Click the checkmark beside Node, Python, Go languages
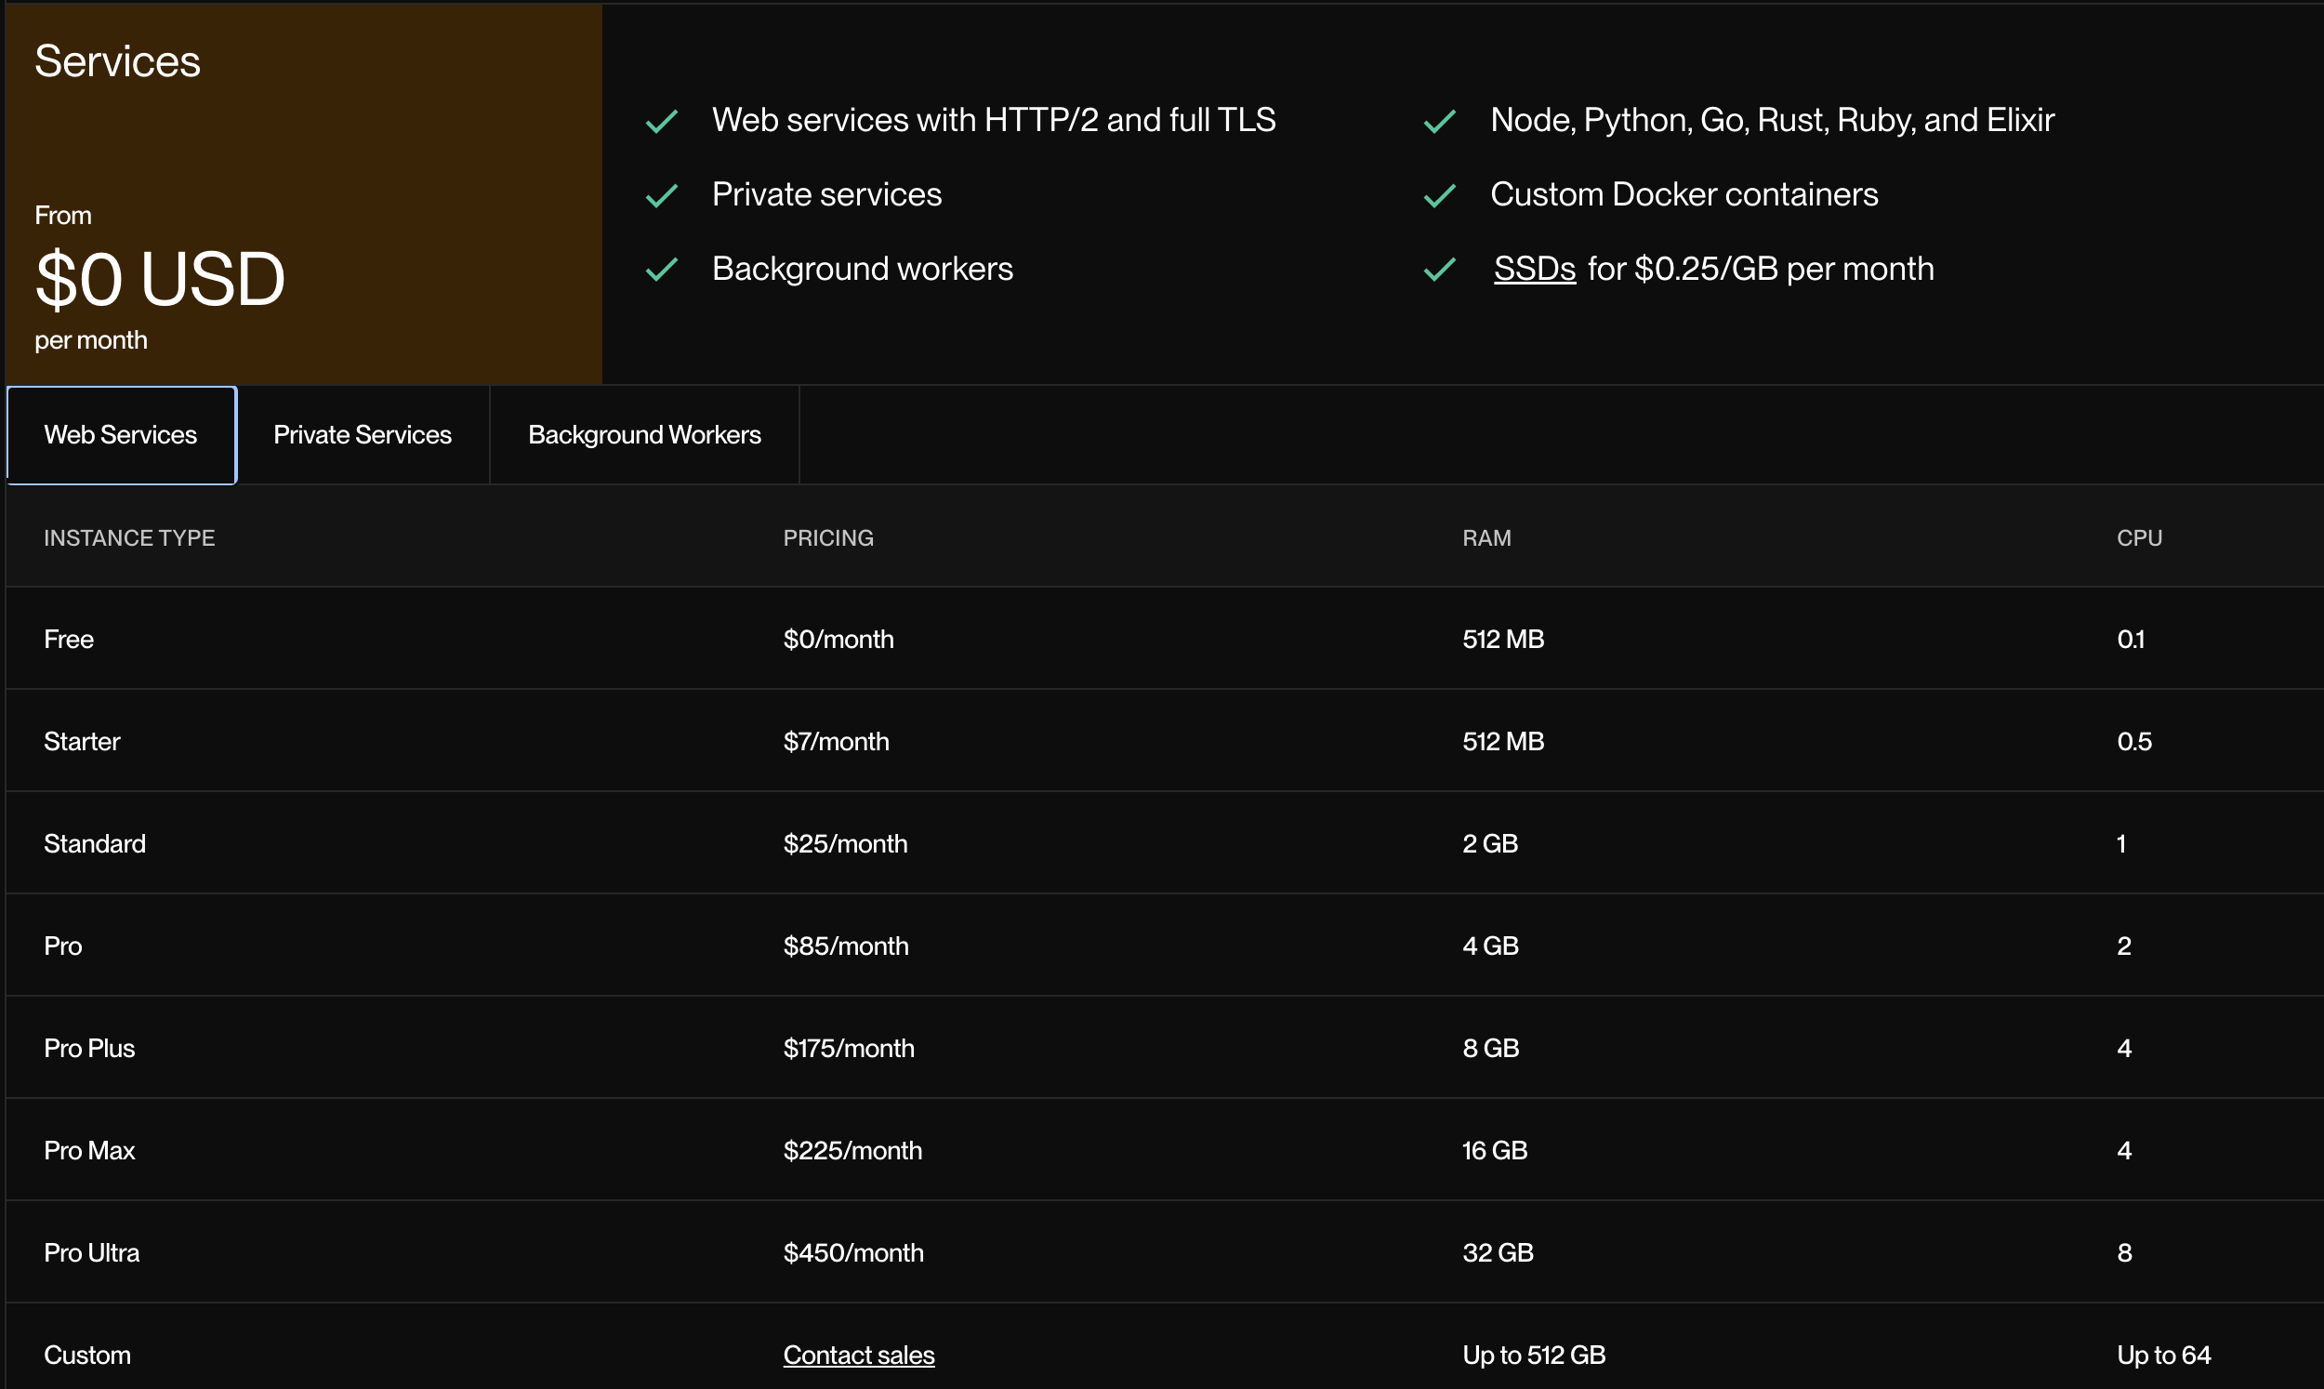The width and height of the screenshot is (2324, 1389). coord(1439,121)
